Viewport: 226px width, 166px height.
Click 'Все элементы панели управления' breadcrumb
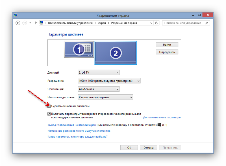coord(70,23)
